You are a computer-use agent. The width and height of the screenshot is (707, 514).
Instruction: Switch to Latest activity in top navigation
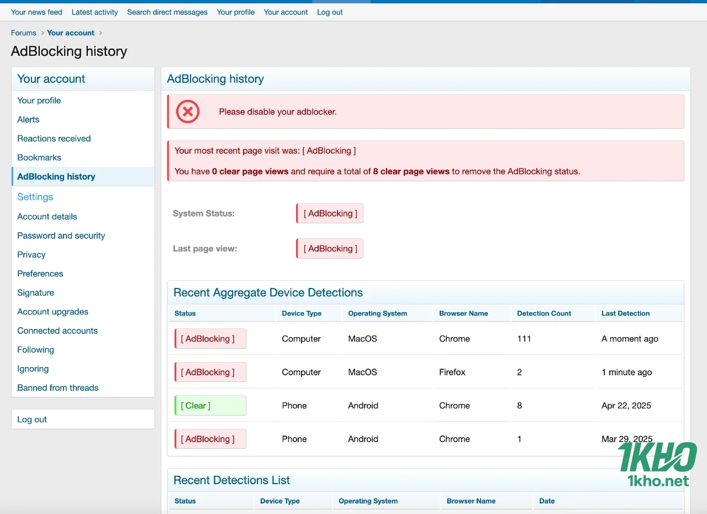tap(94, 12)
